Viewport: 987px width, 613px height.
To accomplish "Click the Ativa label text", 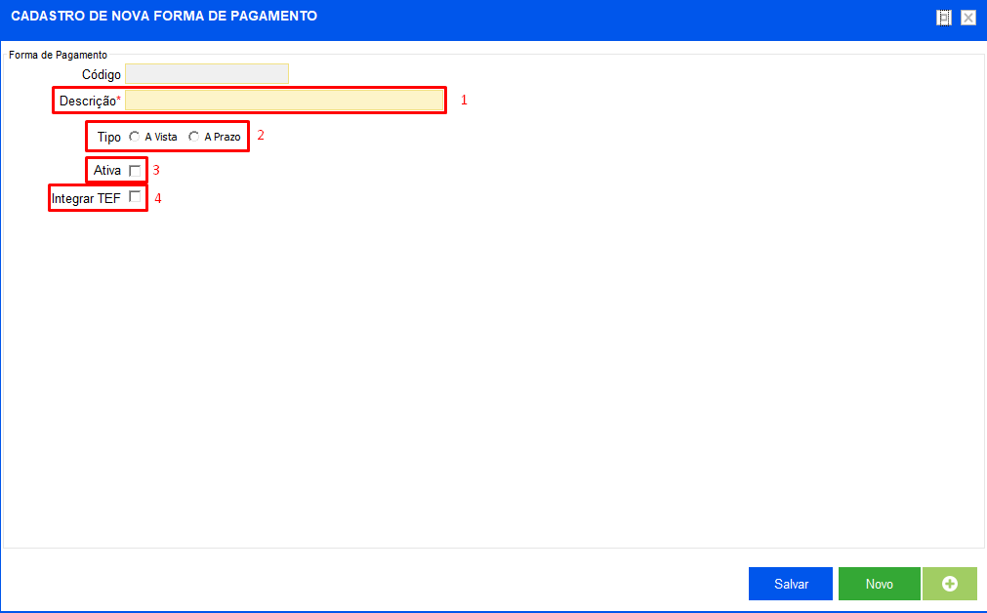I will [107, 170].
